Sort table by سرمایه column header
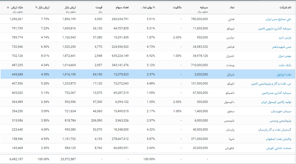The width and height of the screenshot is (296, 164). (202, 7)
